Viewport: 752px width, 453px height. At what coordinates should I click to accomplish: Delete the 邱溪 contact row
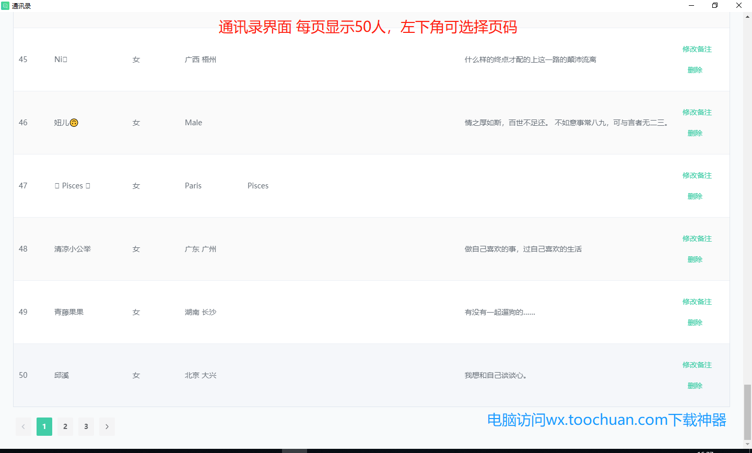click(x=695, y=386)
